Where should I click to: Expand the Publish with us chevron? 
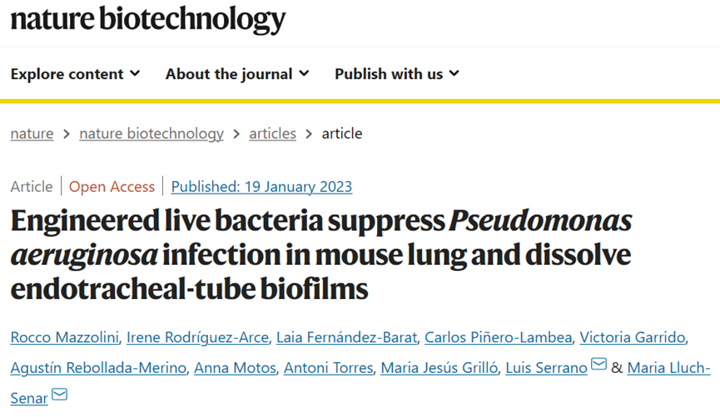[454, 73]
